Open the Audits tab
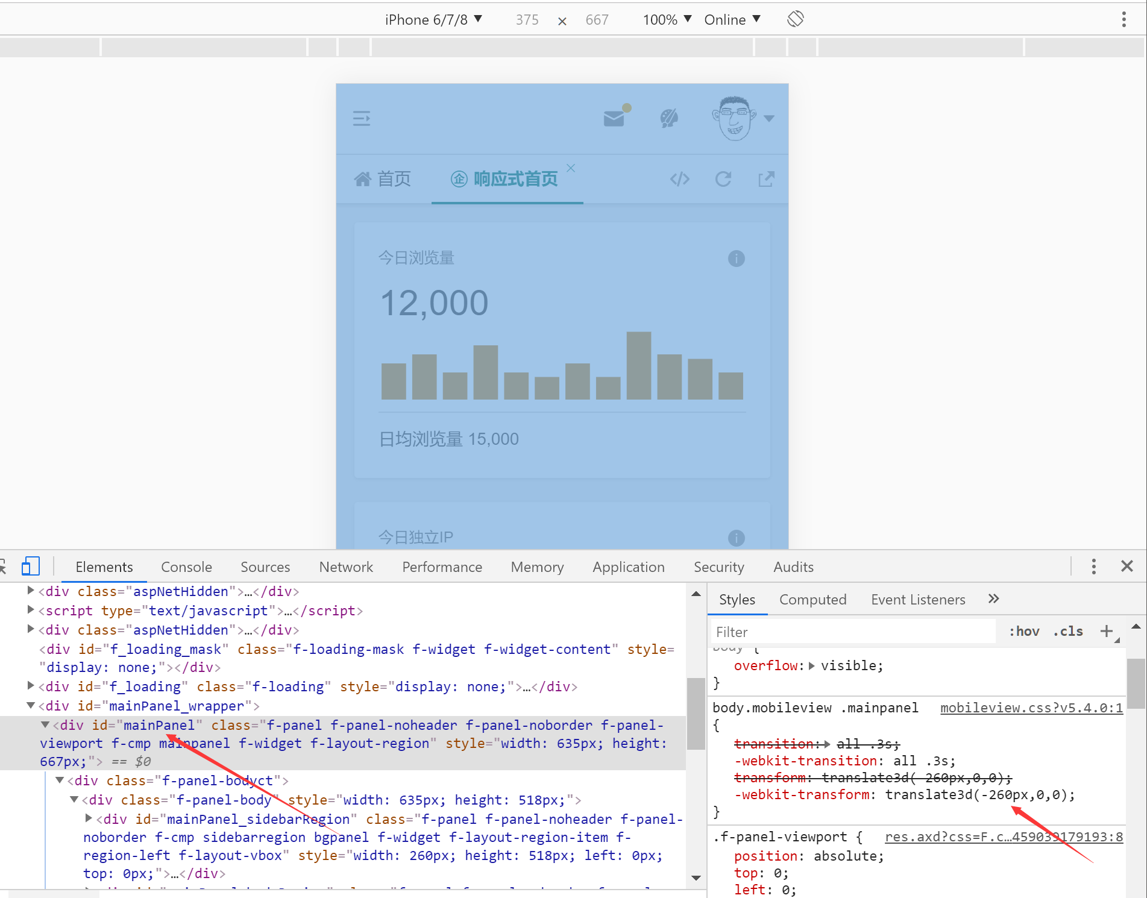The width and height of the screenshot is (1147, 898). click(793, 567)
